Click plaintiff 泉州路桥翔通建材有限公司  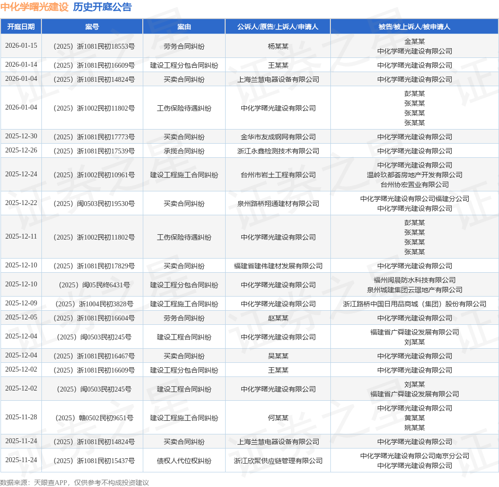click(x=278, y=204)
